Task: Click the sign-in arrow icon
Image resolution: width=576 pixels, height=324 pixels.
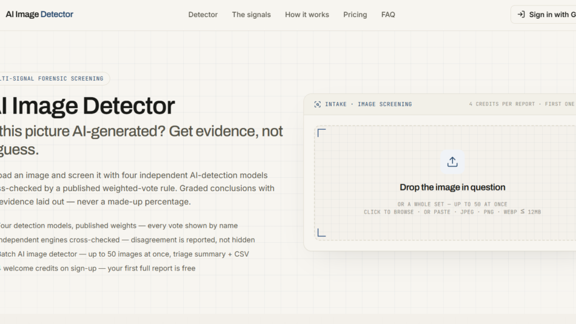Action: point(521,15)
